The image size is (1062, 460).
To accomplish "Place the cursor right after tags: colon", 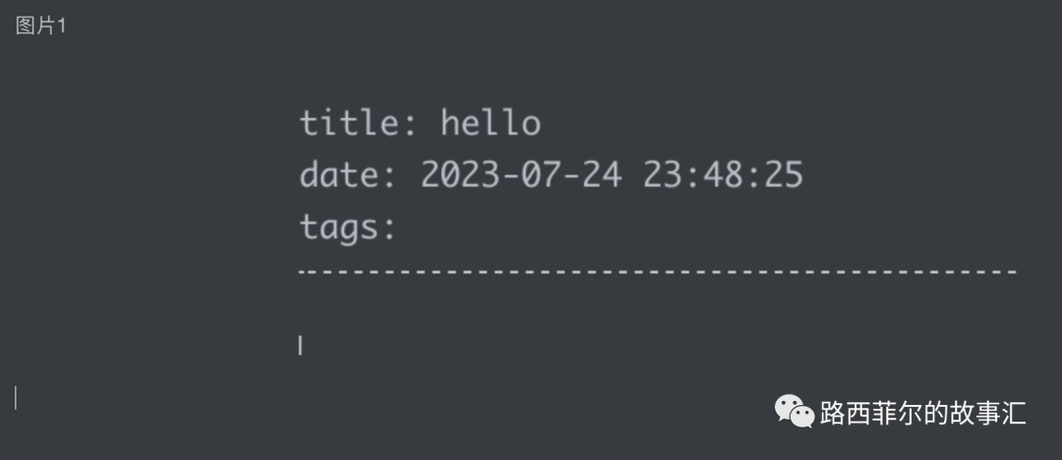I will coord(397,227).
